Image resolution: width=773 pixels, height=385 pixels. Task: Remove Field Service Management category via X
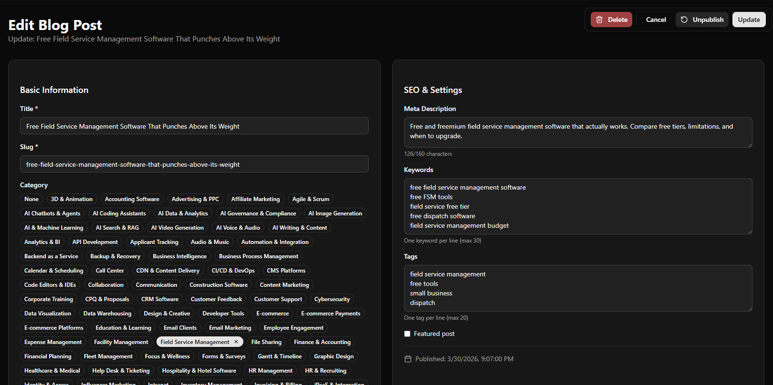click(236, 342)
